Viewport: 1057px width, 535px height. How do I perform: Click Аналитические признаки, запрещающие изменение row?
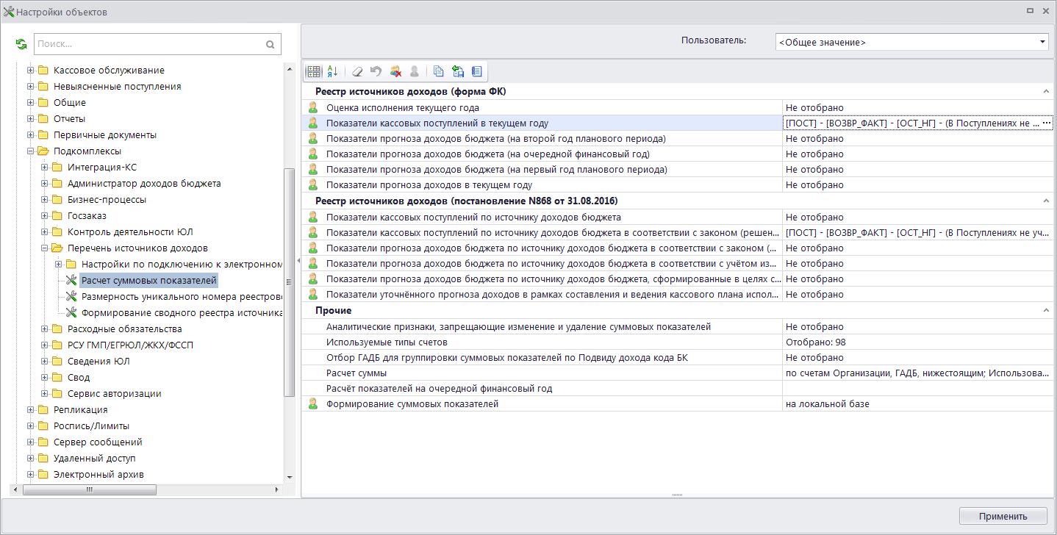tap(518, 327)
